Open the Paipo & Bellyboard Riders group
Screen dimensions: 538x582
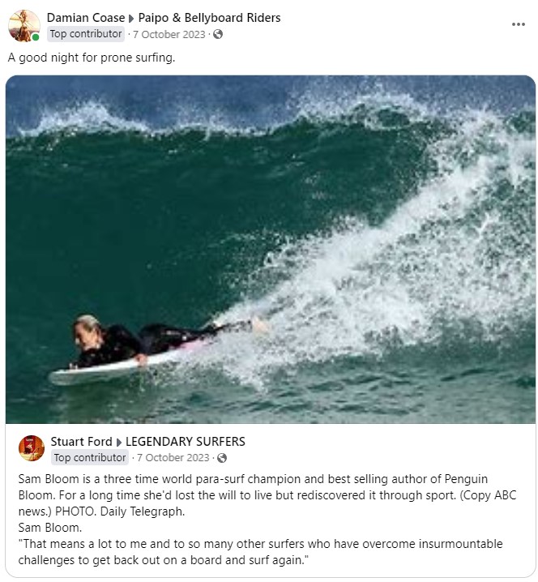click(209, 18)
